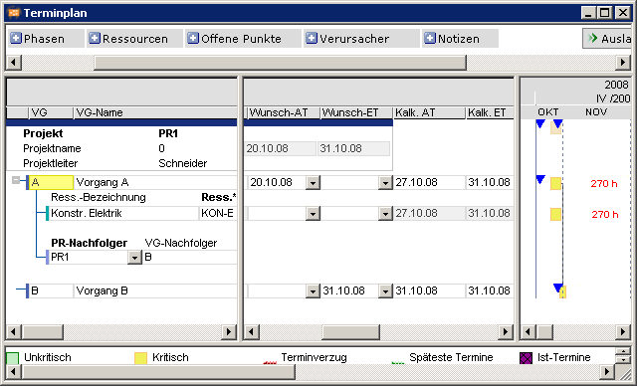Select the VG cell A

(x=51, y=183)
